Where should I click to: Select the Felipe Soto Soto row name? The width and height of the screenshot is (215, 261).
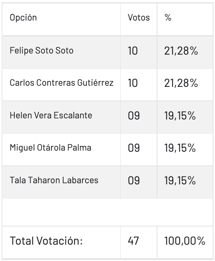[42, 50]
